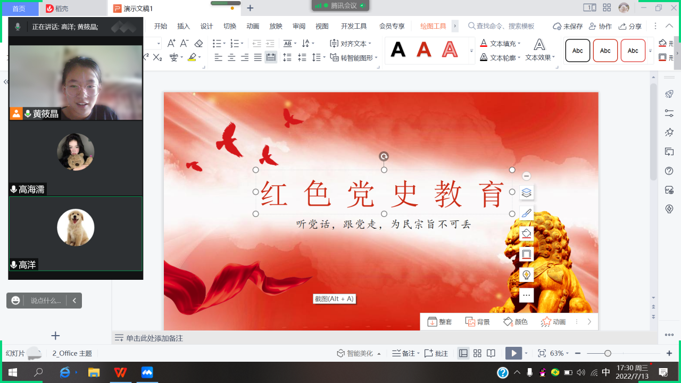This screenshot has width=681, height=383.
Task: Click the clear formatting eraser icon
Action: coord(198,44)
